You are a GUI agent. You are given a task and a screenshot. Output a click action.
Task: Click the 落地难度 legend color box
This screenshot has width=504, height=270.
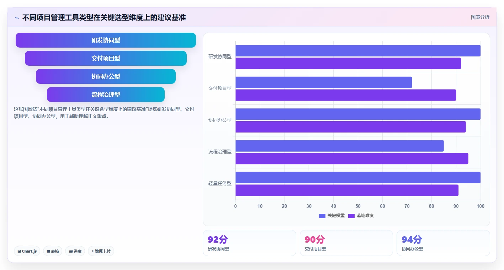tap(351, 216)
